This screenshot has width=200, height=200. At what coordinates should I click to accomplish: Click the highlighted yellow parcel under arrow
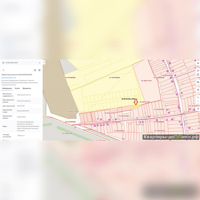[135, 107]
